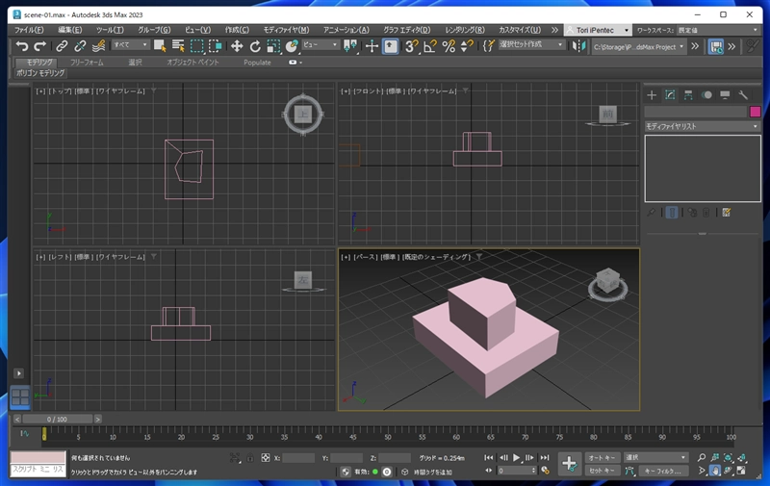Screen dimensions: 770x486
Task: Open the ワークスペース dropdown
Action: point(718,30)
